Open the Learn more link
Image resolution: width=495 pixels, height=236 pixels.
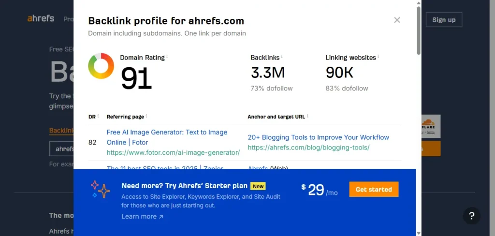pyautogui.click(x=142, y=216)
